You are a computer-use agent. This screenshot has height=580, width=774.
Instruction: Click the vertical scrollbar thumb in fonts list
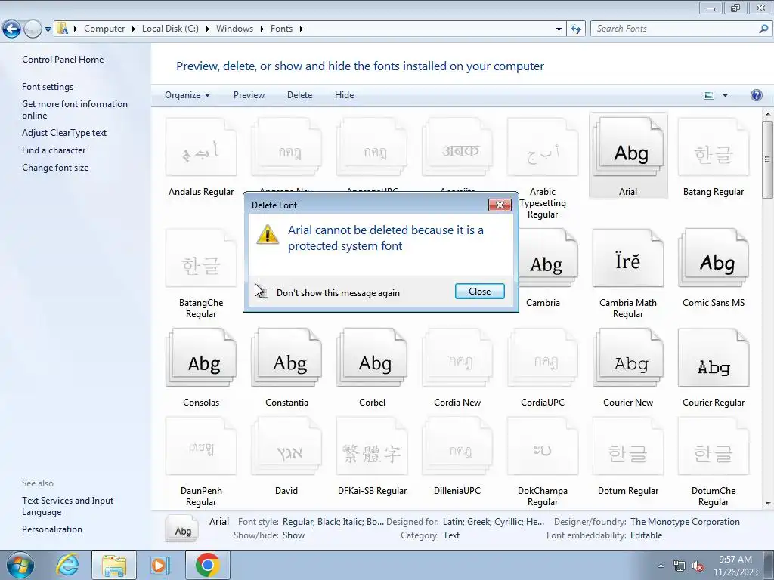[x=768, y=159]
